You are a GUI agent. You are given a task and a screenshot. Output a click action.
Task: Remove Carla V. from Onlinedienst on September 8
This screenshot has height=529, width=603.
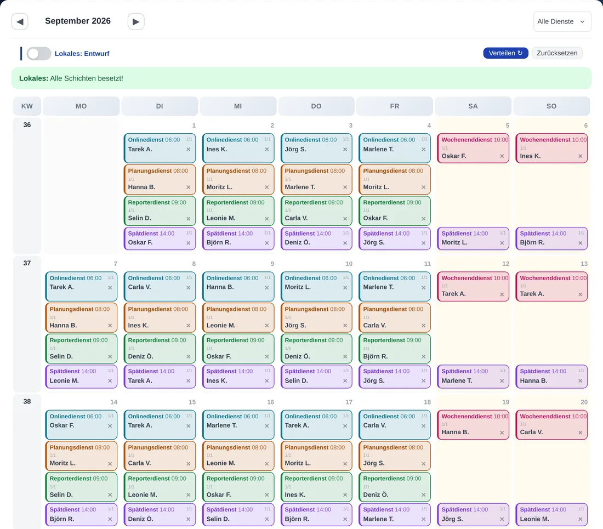point(189,287)
